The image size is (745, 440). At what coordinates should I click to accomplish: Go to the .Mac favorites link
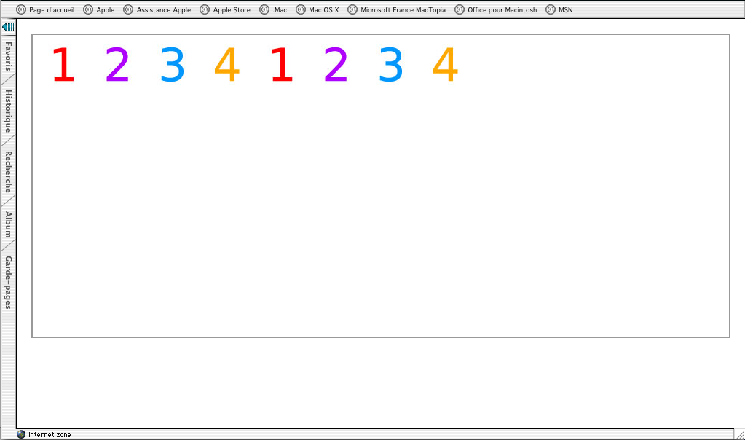[x=280, y=10]
